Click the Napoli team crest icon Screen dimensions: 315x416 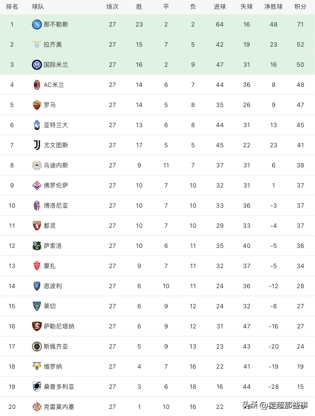37,24
